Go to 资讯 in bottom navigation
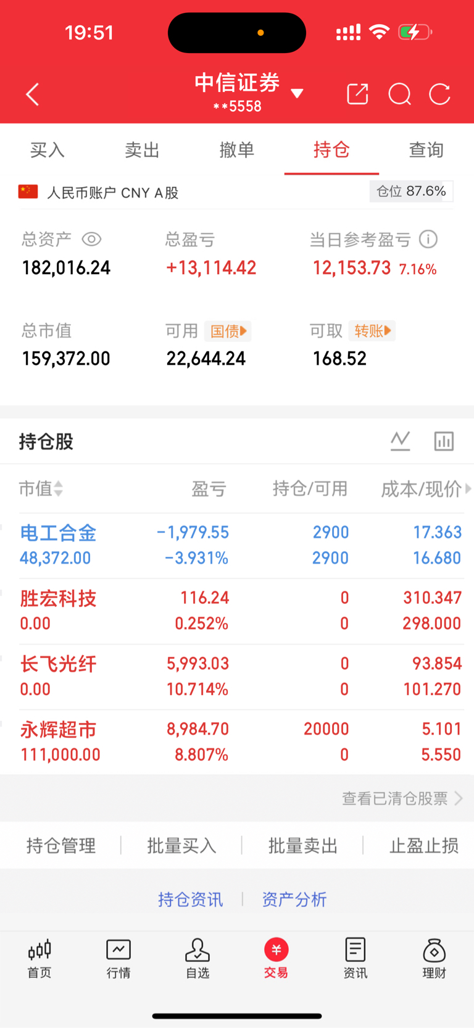Screen dimensions: 474x1028 [355, 959]
